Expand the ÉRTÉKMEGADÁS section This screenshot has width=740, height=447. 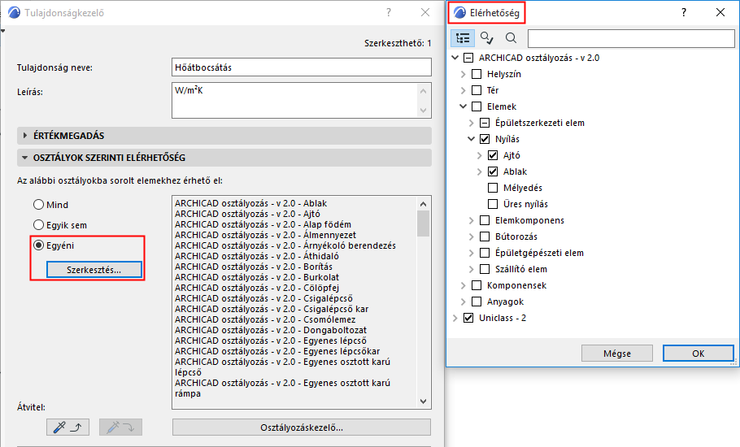click(x=24, y=136)
